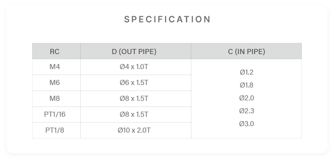Viewport: 334px width, 161px height.
Task: Click the PT1/8 row cell
Action: tap(56, 131)
